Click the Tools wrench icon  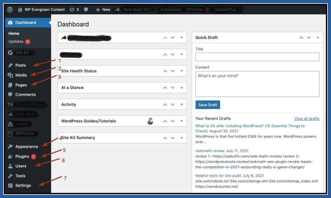pyautogui.click(x=10, y=176)
